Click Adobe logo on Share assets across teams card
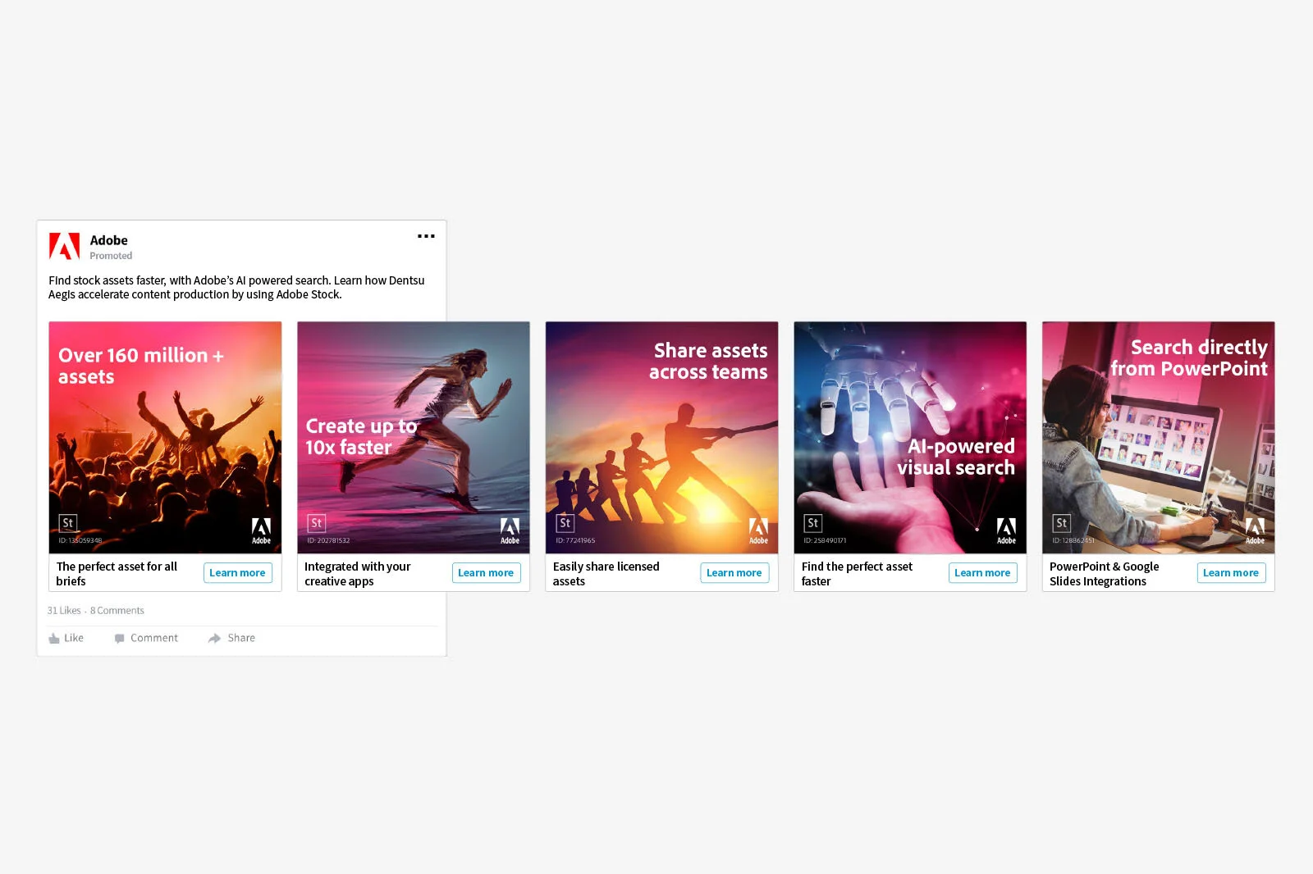The height and width of the screenshot is (874, 1313). click(x=758, y=530)
